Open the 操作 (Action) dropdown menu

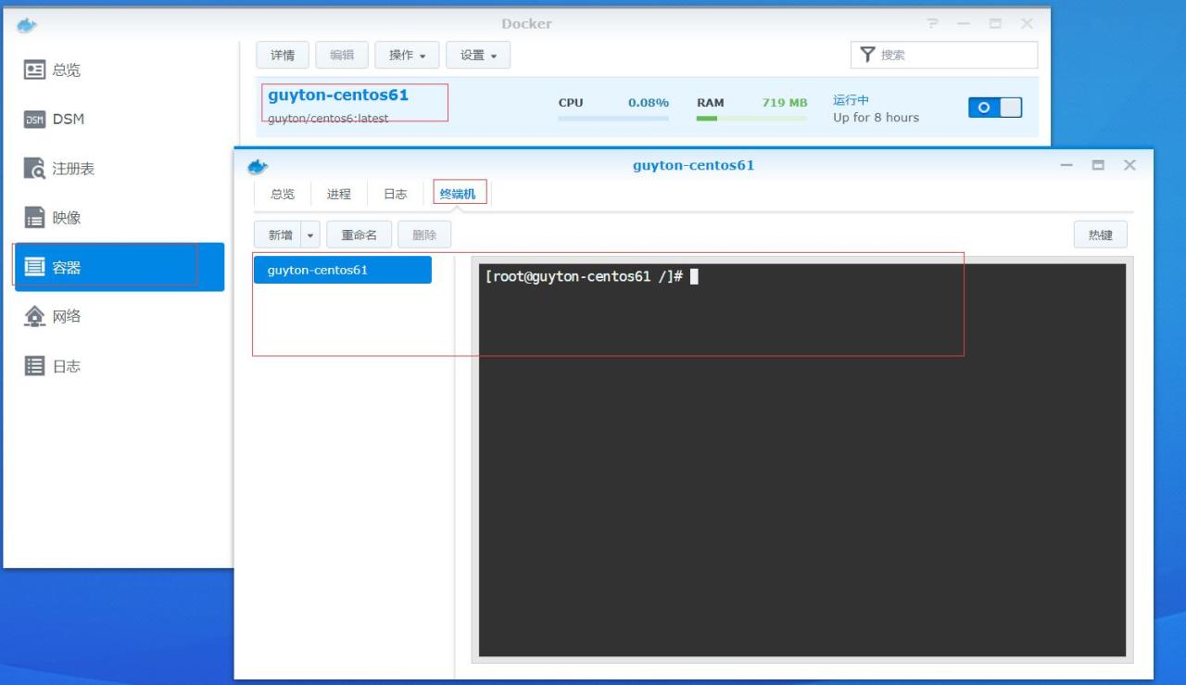pos(407,55)
